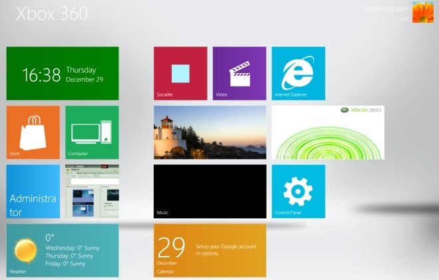
Task: Click the Xbox 360 page title
Action: (x=52, y=13)
